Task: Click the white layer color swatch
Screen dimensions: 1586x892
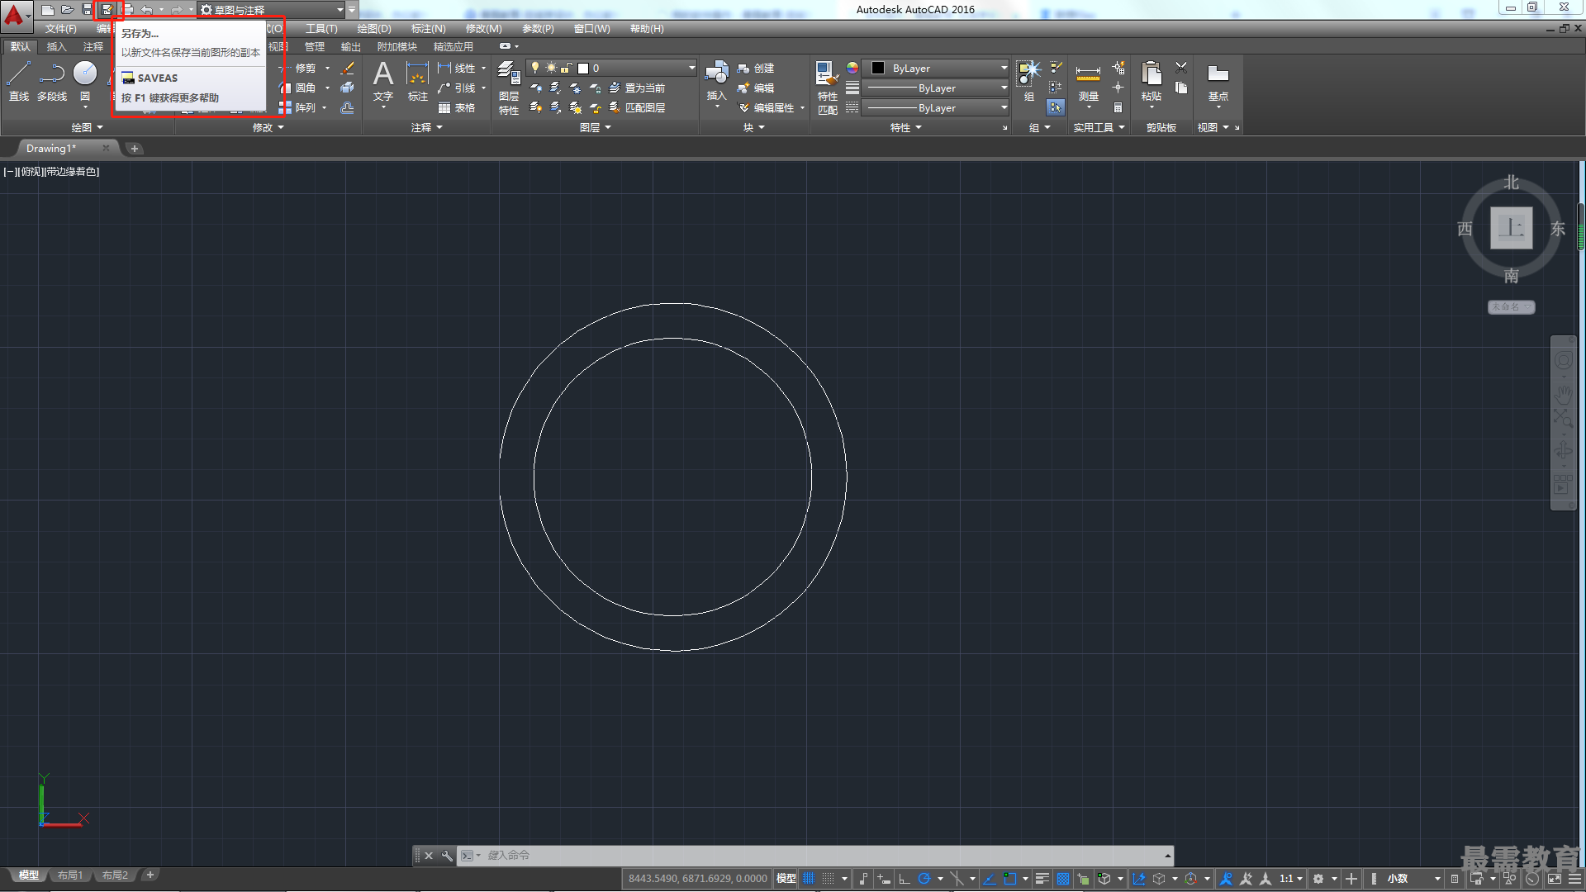Action: click(583, 68)
